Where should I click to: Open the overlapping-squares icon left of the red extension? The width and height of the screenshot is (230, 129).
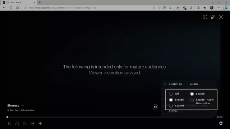tap(178, 8)
